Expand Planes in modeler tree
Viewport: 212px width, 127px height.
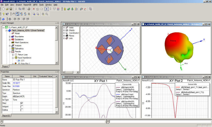64,36
